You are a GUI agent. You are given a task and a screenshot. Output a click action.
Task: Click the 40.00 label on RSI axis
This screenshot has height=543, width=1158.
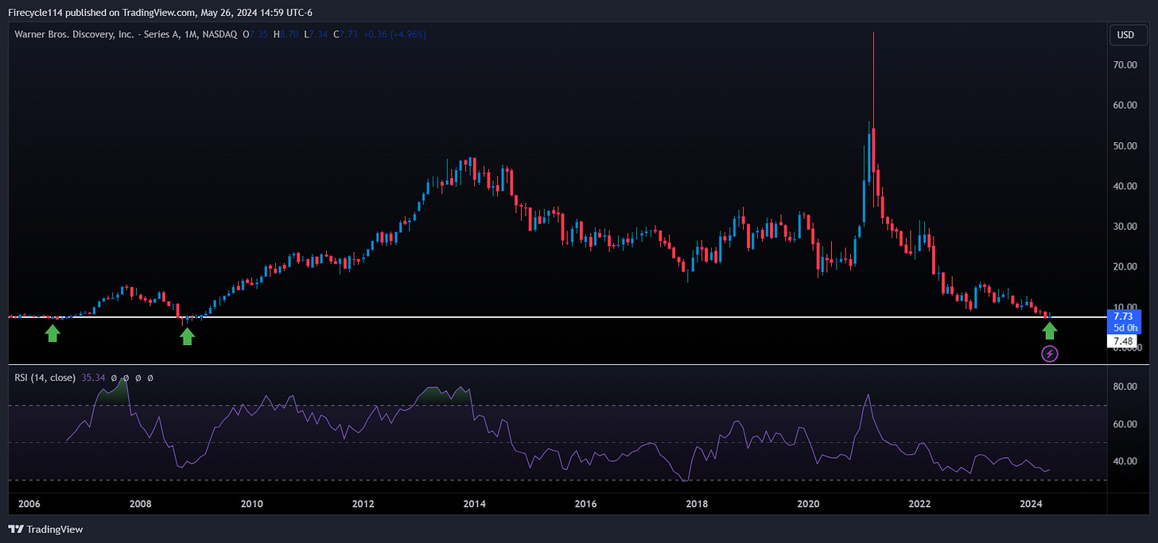pos(1124,461)
